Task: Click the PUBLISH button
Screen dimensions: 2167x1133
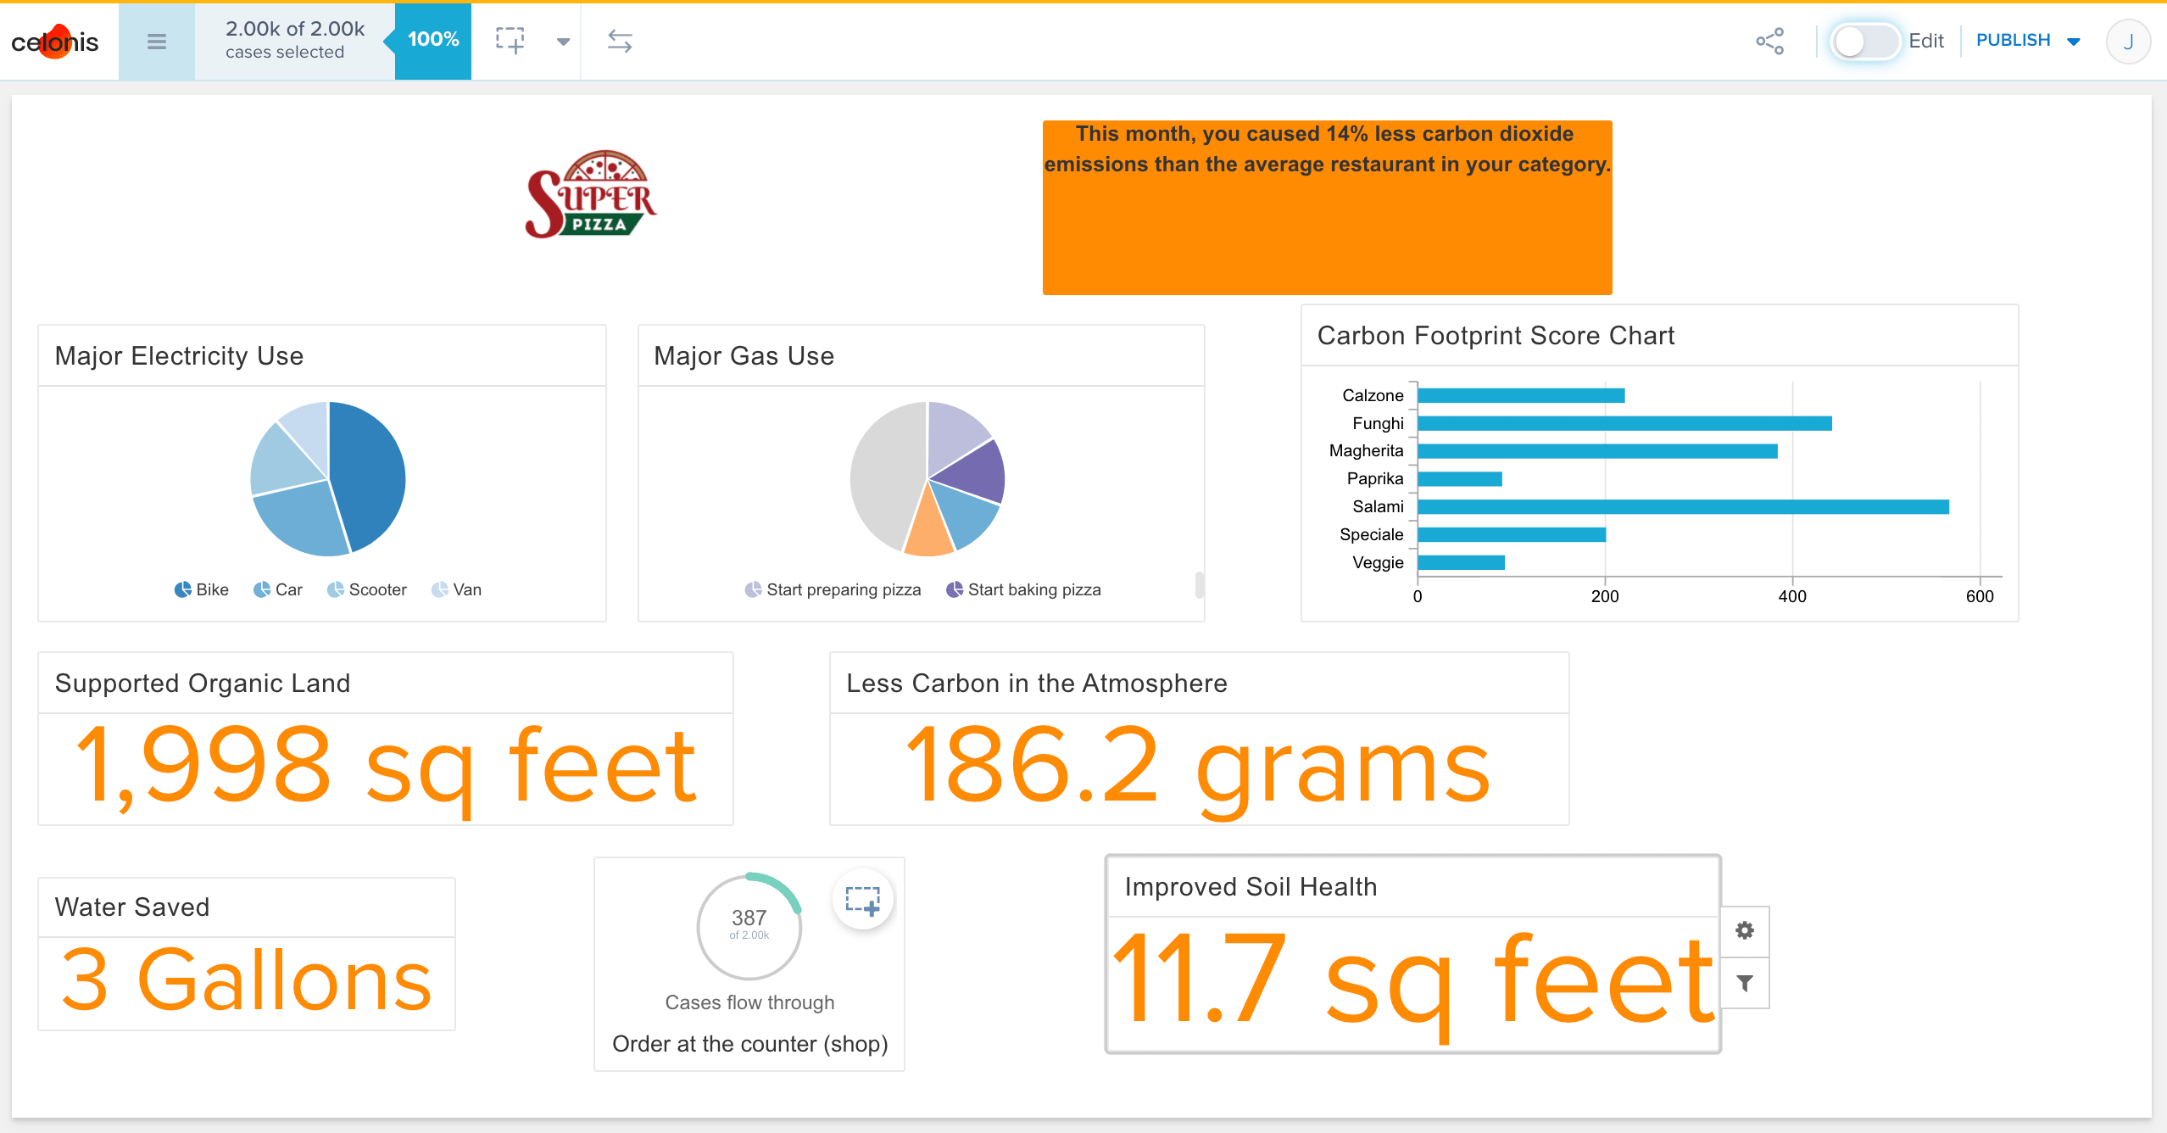Action: click(x=2013, y=40)
